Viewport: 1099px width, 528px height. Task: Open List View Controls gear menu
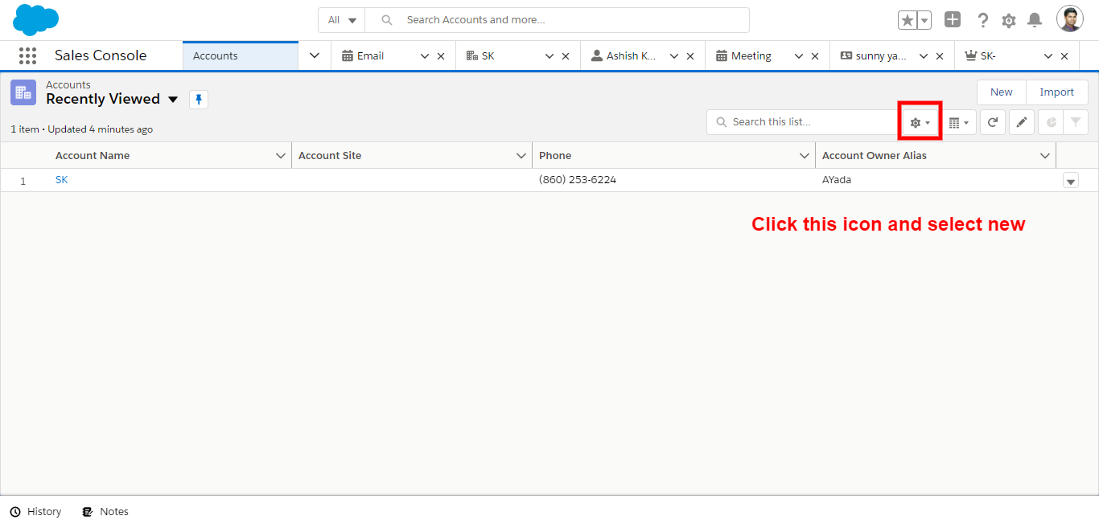pos(920,122)
